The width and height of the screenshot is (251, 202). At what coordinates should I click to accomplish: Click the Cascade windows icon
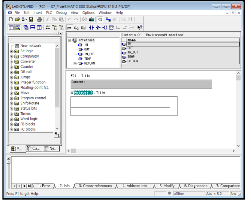(26, 28)
